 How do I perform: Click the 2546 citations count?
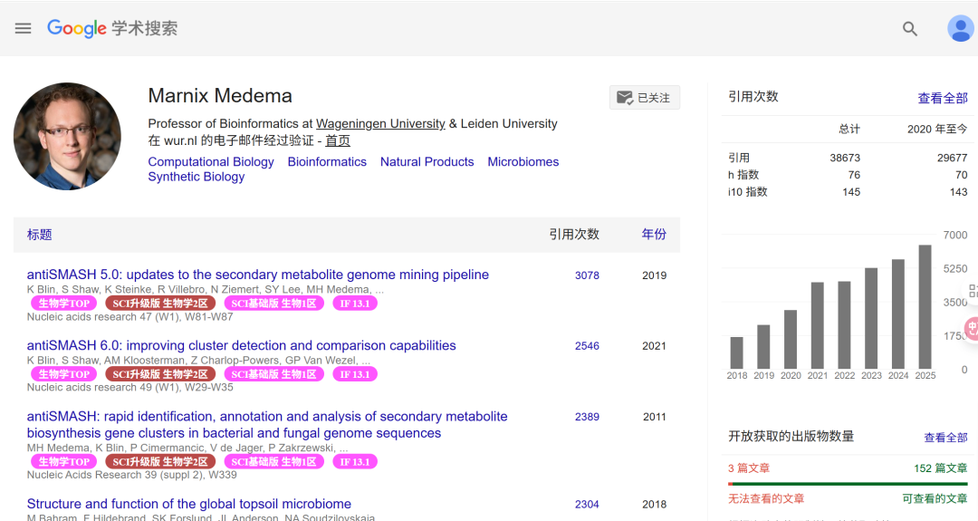pyautogui.click(x=587, y=345)
